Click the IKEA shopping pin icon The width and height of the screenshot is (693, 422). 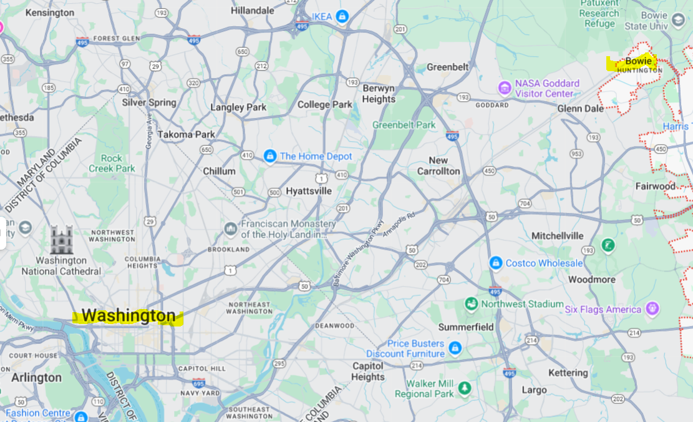coord(342,16)
